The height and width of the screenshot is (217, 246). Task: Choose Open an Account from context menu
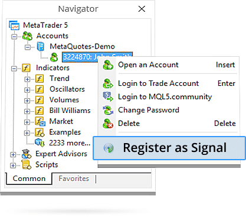point(169,65)
